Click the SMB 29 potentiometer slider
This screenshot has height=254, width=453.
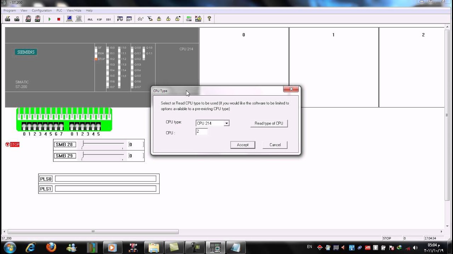103,156
